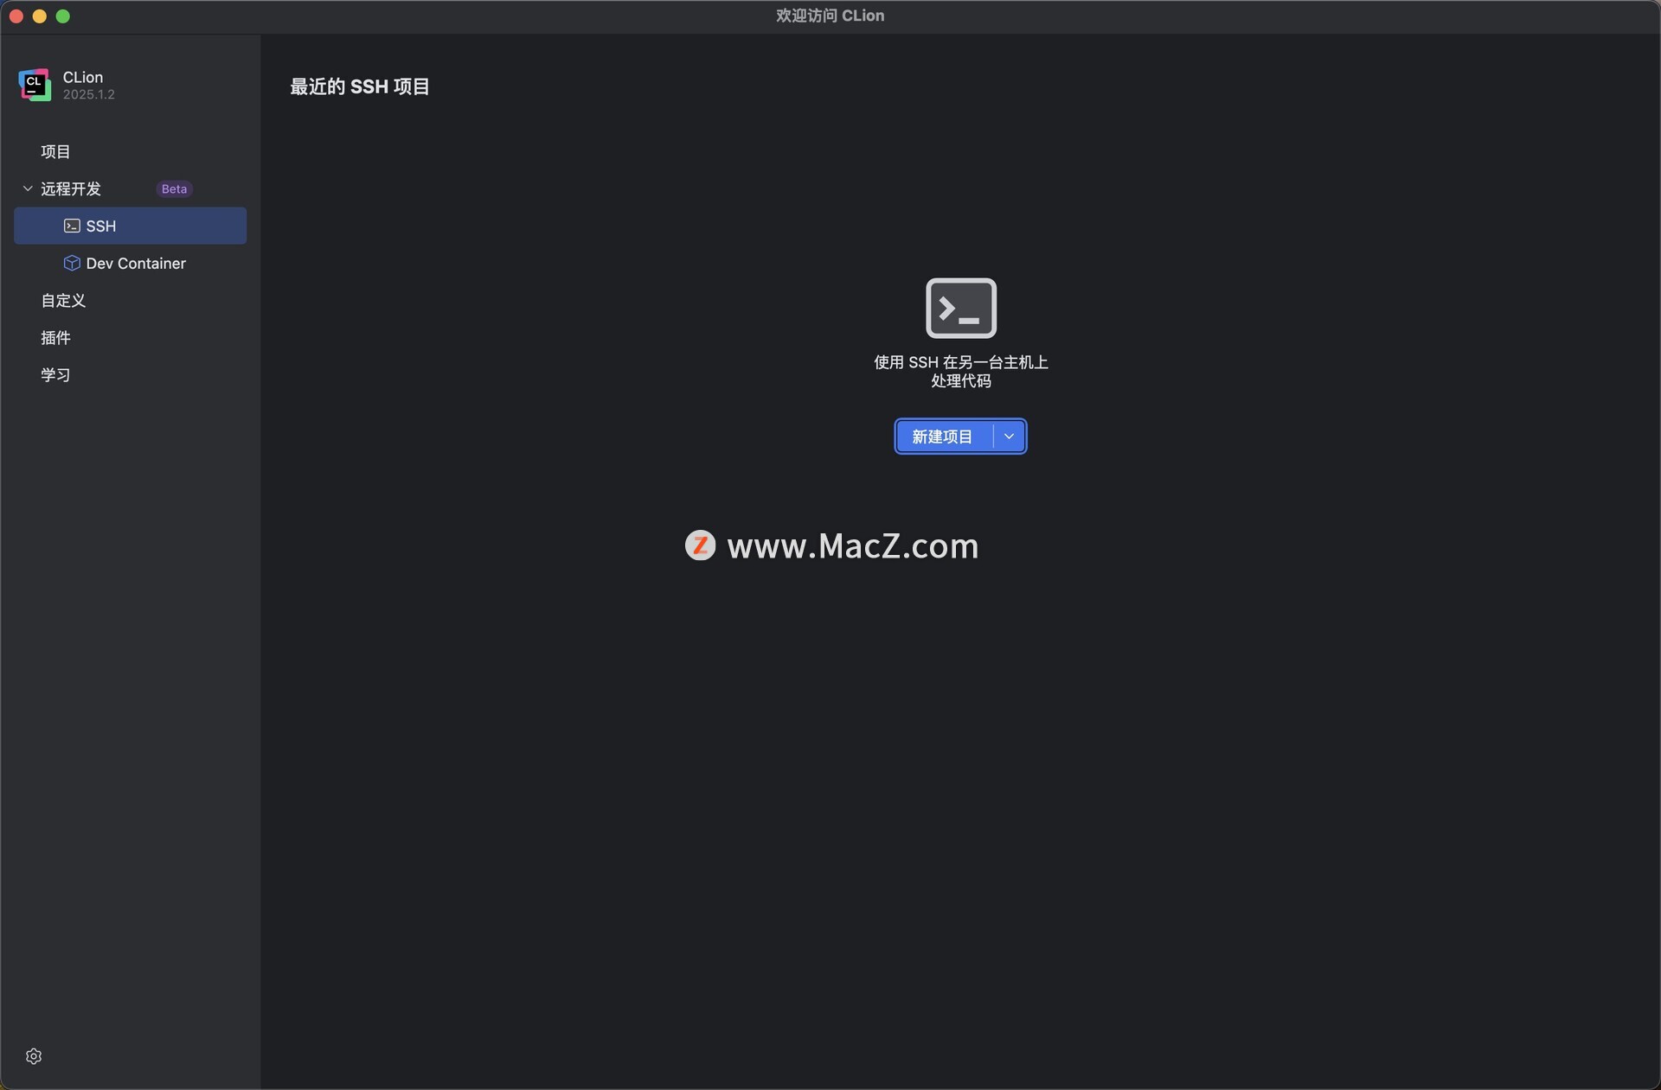This screenshot has width=1661, height=1090.
Task: Click the large terminal icon in center
Action: (x=961, y=308)
